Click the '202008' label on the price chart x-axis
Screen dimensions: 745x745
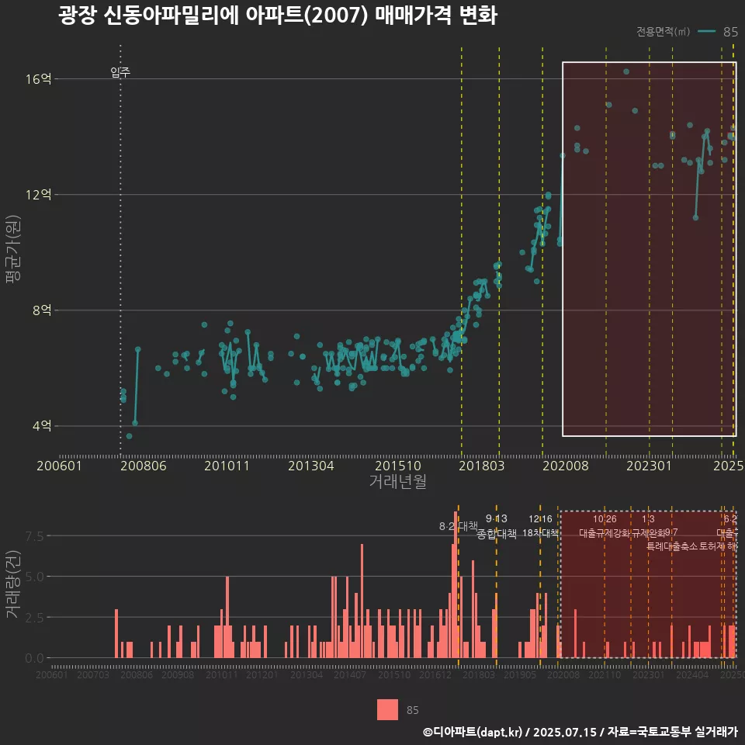[x=566, y=466]
